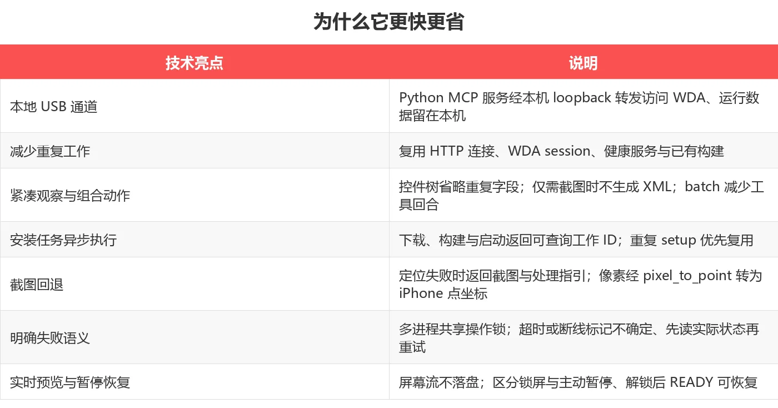Click the 紧凑观察与组合动作 cell

[194, 195]
